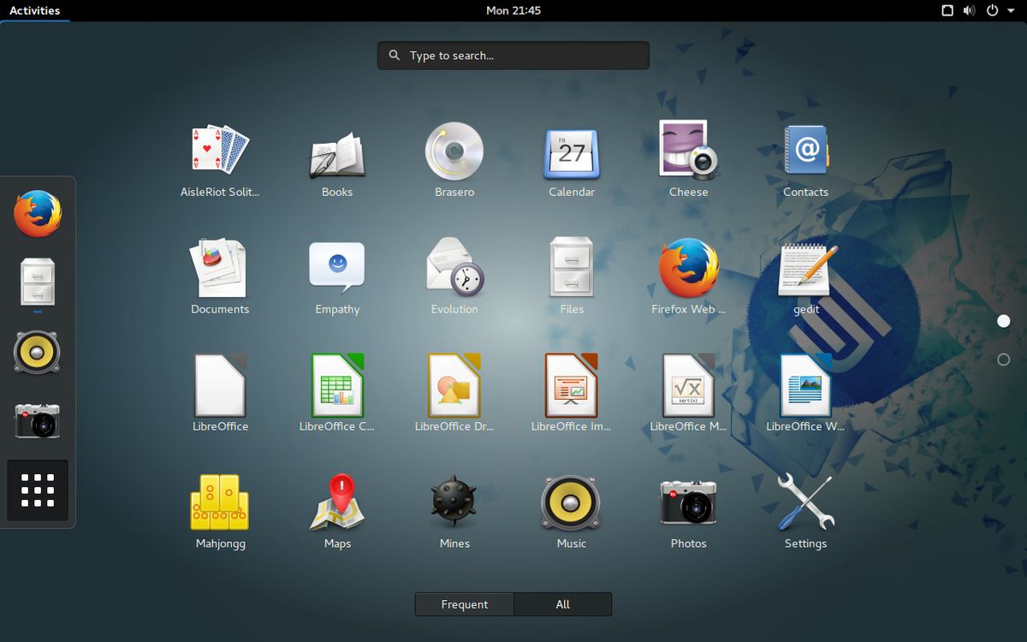This screenshot has height=642, width=1027.
Task: Open the Mines game
Action: coord(454,503)
